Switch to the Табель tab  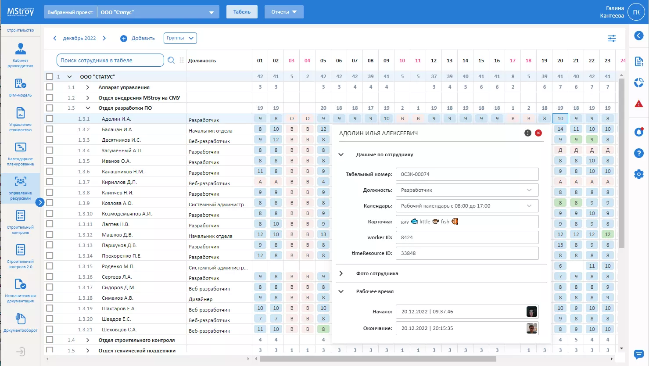point(242,12)
